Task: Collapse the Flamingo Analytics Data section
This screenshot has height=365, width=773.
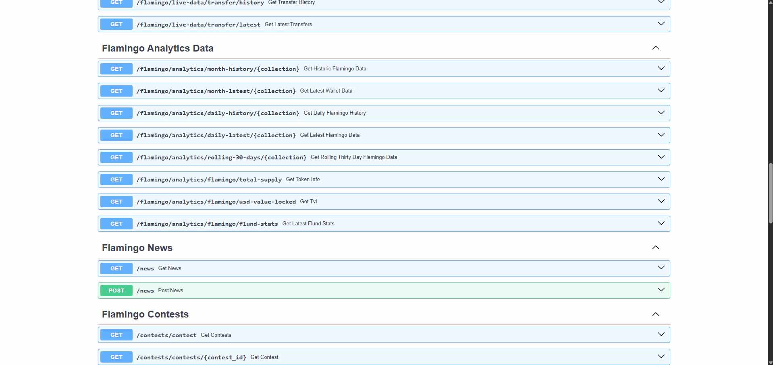Action: point(656,48)
